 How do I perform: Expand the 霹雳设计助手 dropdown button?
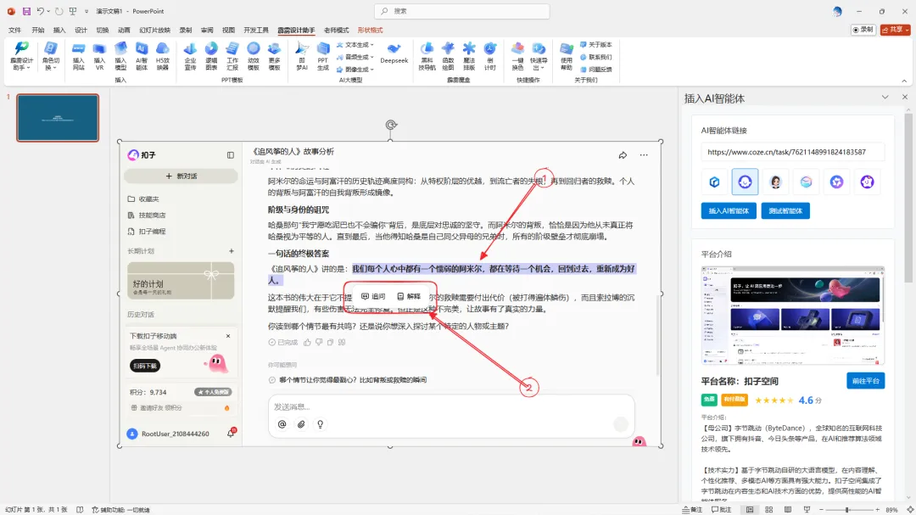(21, 56)
